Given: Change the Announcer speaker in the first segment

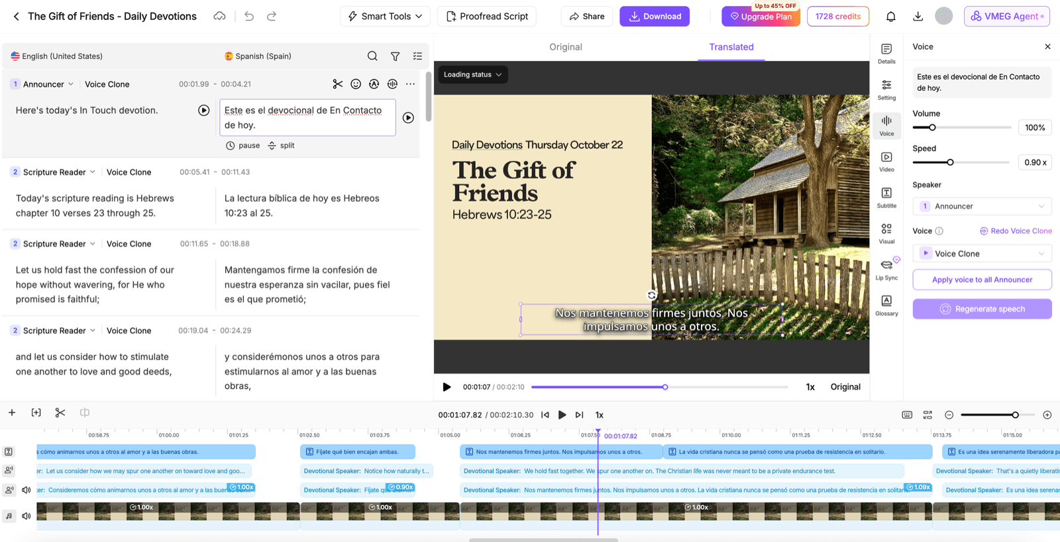Looking at the screenshot, I should point(48,84).
